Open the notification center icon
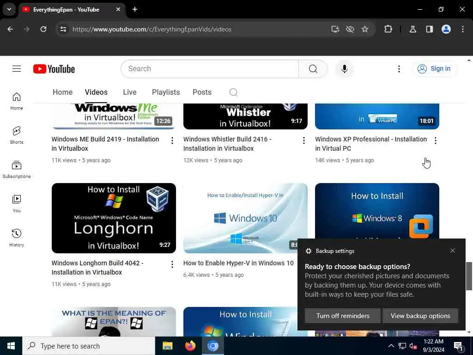This screenshot has height=355, width=473. coord(458,346)
